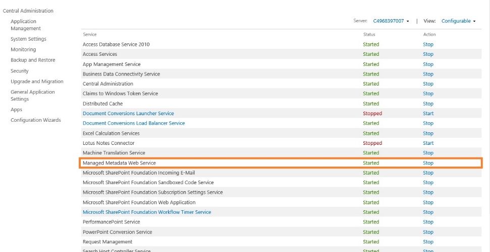Viewport: 490px width, 252px height.
Task: Stop the Excel Calculation Services
Action: coord(428,133)
